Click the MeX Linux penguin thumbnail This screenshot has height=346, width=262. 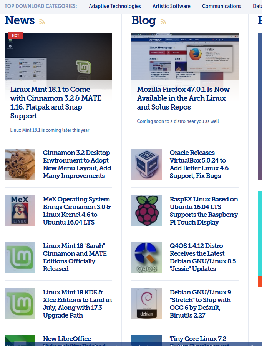click(20, 211)
